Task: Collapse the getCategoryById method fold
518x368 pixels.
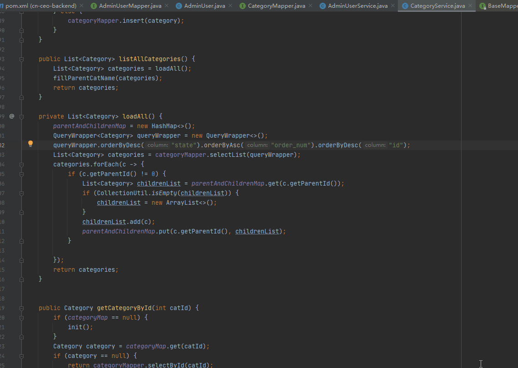Action: click(21, 308)
